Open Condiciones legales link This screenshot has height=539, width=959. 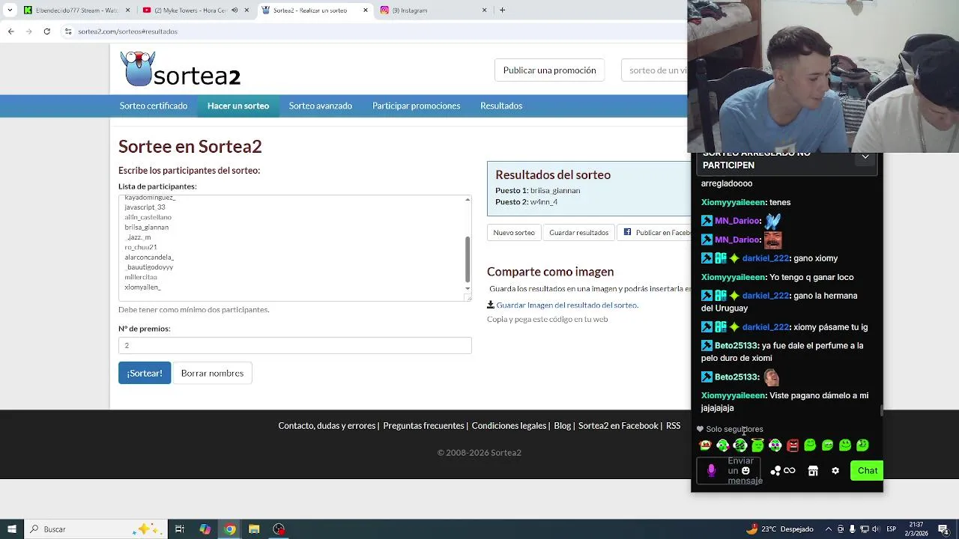click(509, 425)
